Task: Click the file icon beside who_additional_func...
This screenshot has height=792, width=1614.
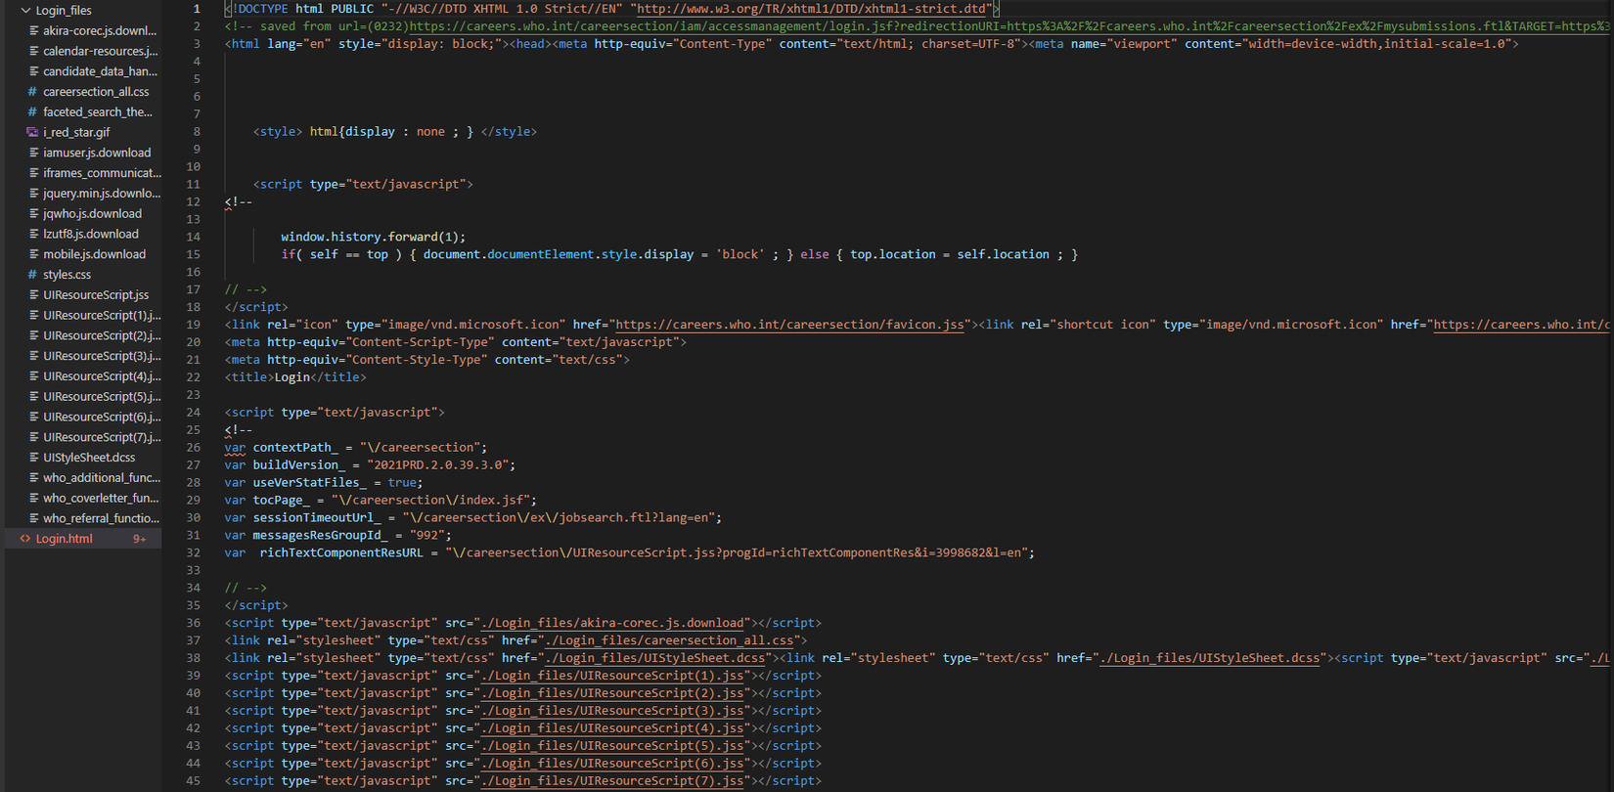Action: [x=34, y=478]
